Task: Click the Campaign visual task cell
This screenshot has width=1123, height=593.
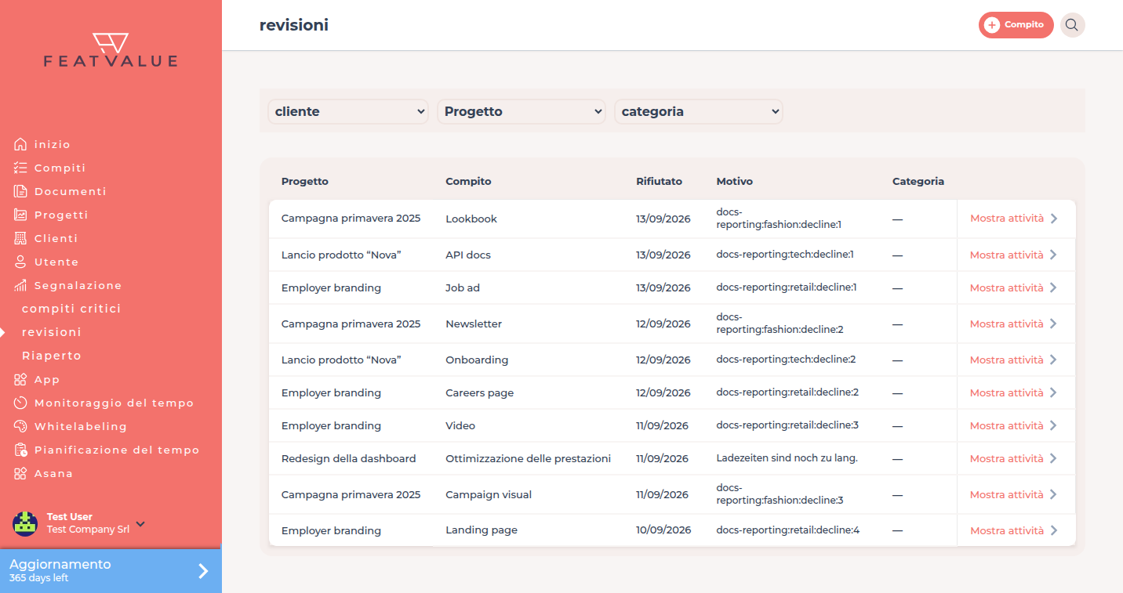Action: click(x=489, y=494)
